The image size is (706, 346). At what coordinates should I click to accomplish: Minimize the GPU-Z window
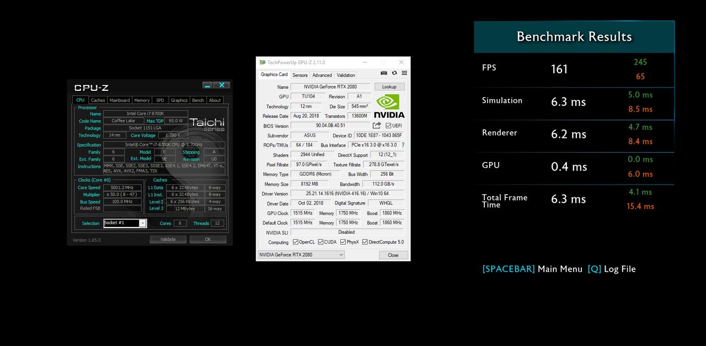point(365,62)
